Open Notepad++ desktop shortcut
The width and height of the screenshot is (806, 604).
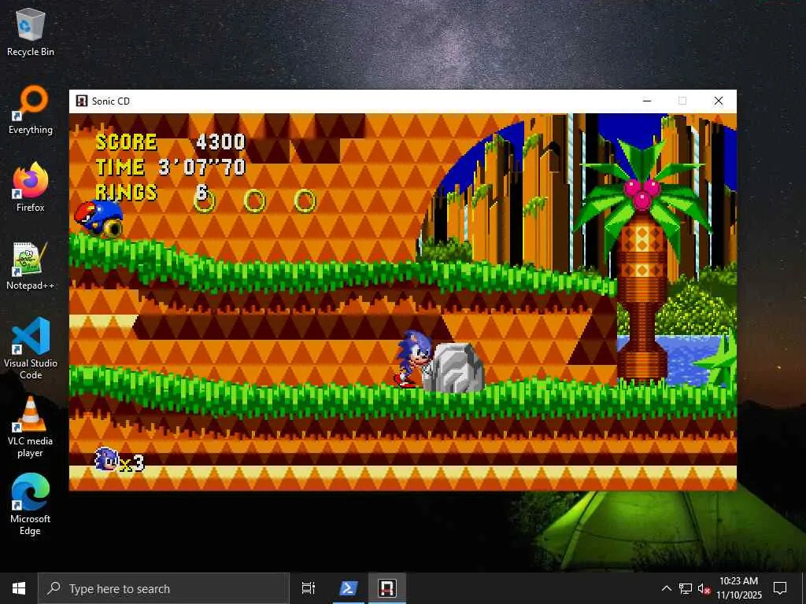coord(31,266)
